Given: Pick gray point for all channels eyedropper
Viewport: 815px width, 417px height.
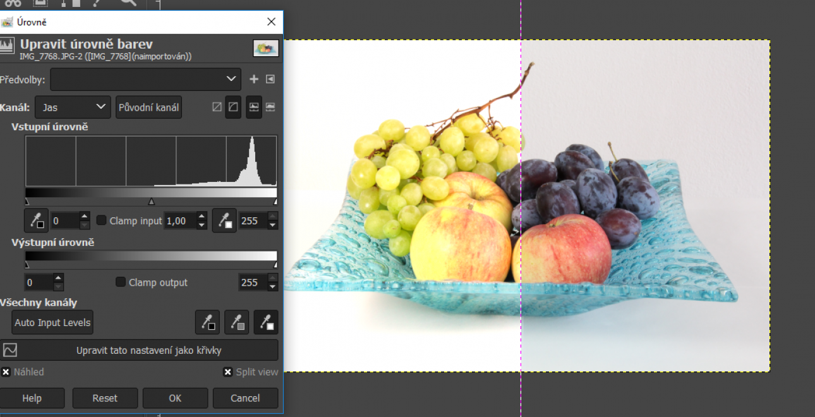Looking at the screenshot, I should click(237, 322).
